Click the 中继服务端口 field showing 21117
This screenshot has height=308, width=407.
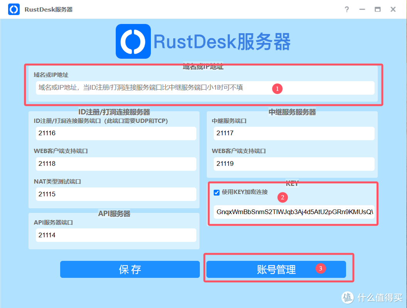[294, 133]
